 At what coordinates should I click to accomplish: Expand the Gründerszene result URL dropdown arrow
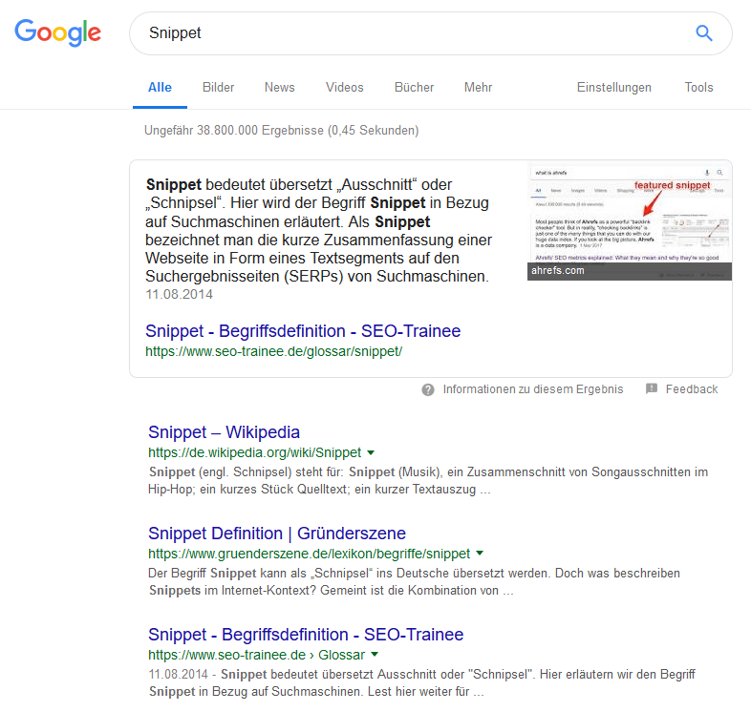point(480,554)
